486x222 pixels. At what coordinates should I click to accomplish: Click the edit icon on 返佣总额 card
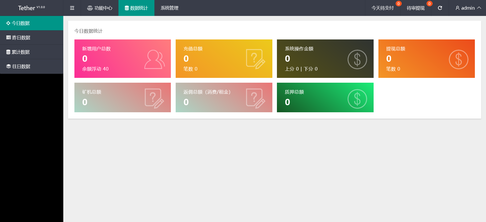coord(255,98)
